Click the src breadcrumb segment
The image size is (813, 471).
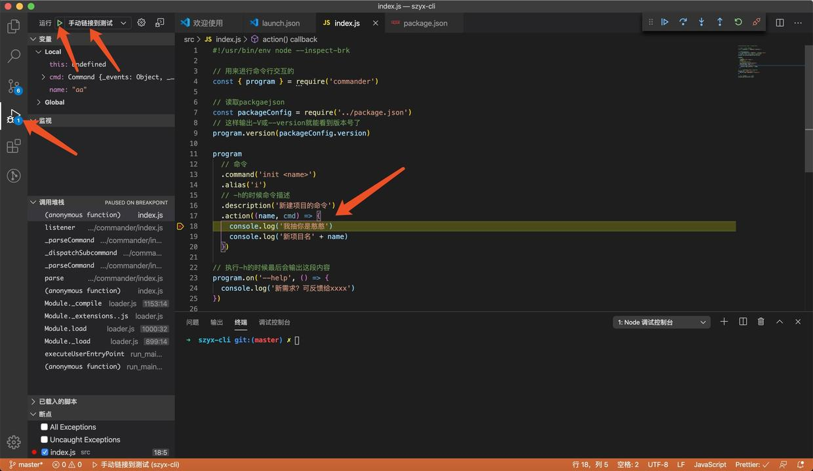pos(189,39)
